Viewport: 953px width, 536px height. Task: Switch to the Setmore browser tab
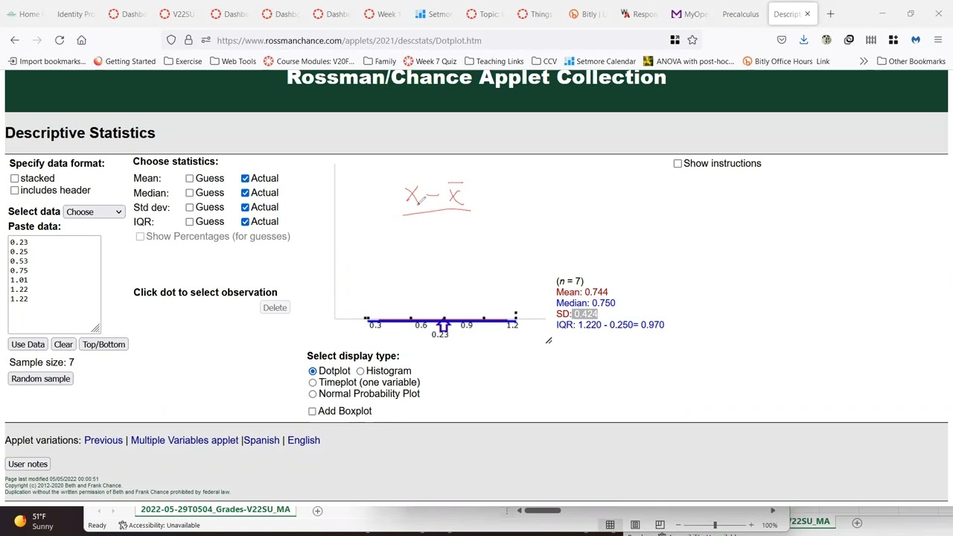pos(433,13)
